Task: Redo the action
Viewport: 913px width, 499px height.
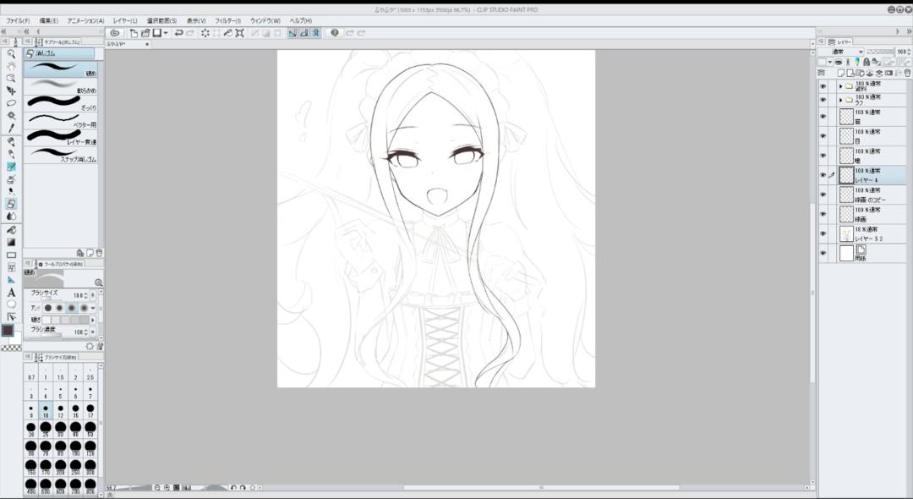Action: click(190, 33)
